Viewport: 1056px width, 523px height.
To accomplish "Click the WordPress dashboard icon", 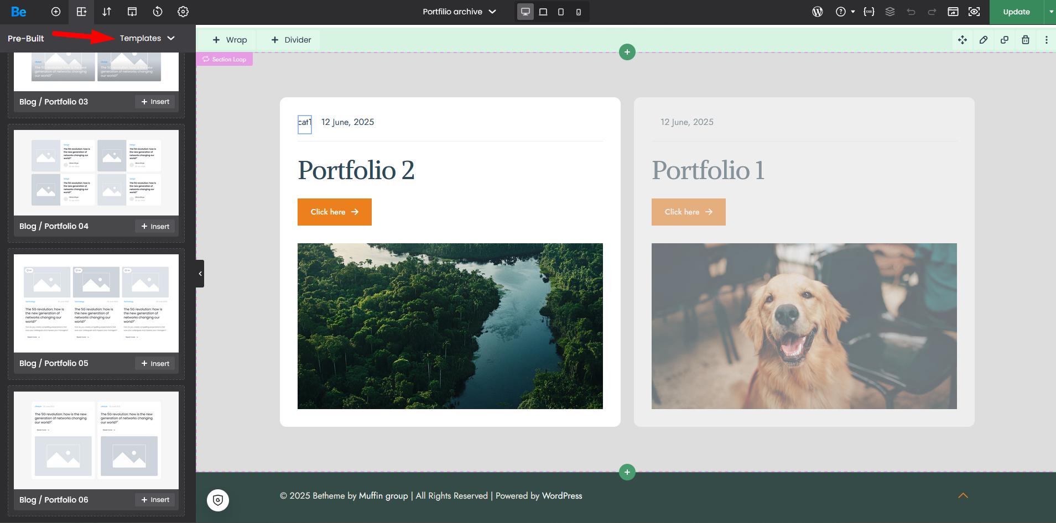I will coord(818,12).
